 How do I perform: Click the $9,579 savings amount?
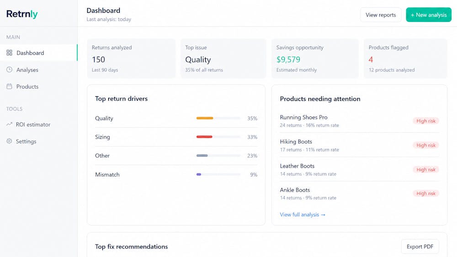point(288,60)
